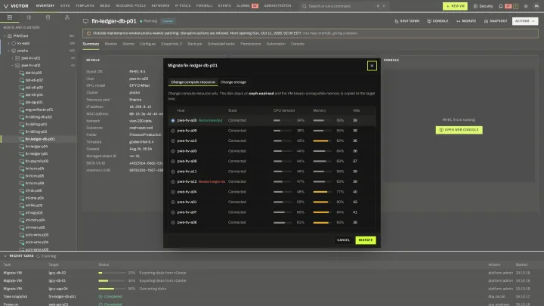544x306 pixels.
Task: Open the notifications bell icon
Action: pyautogui.click(x=501, y=6)
